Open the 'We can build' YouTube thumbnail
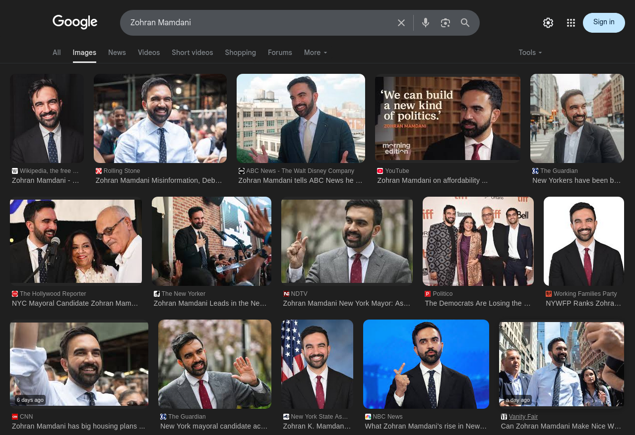The width and height of the screenshot is (635, 435). pyautogui.click(x=447, y=118)
